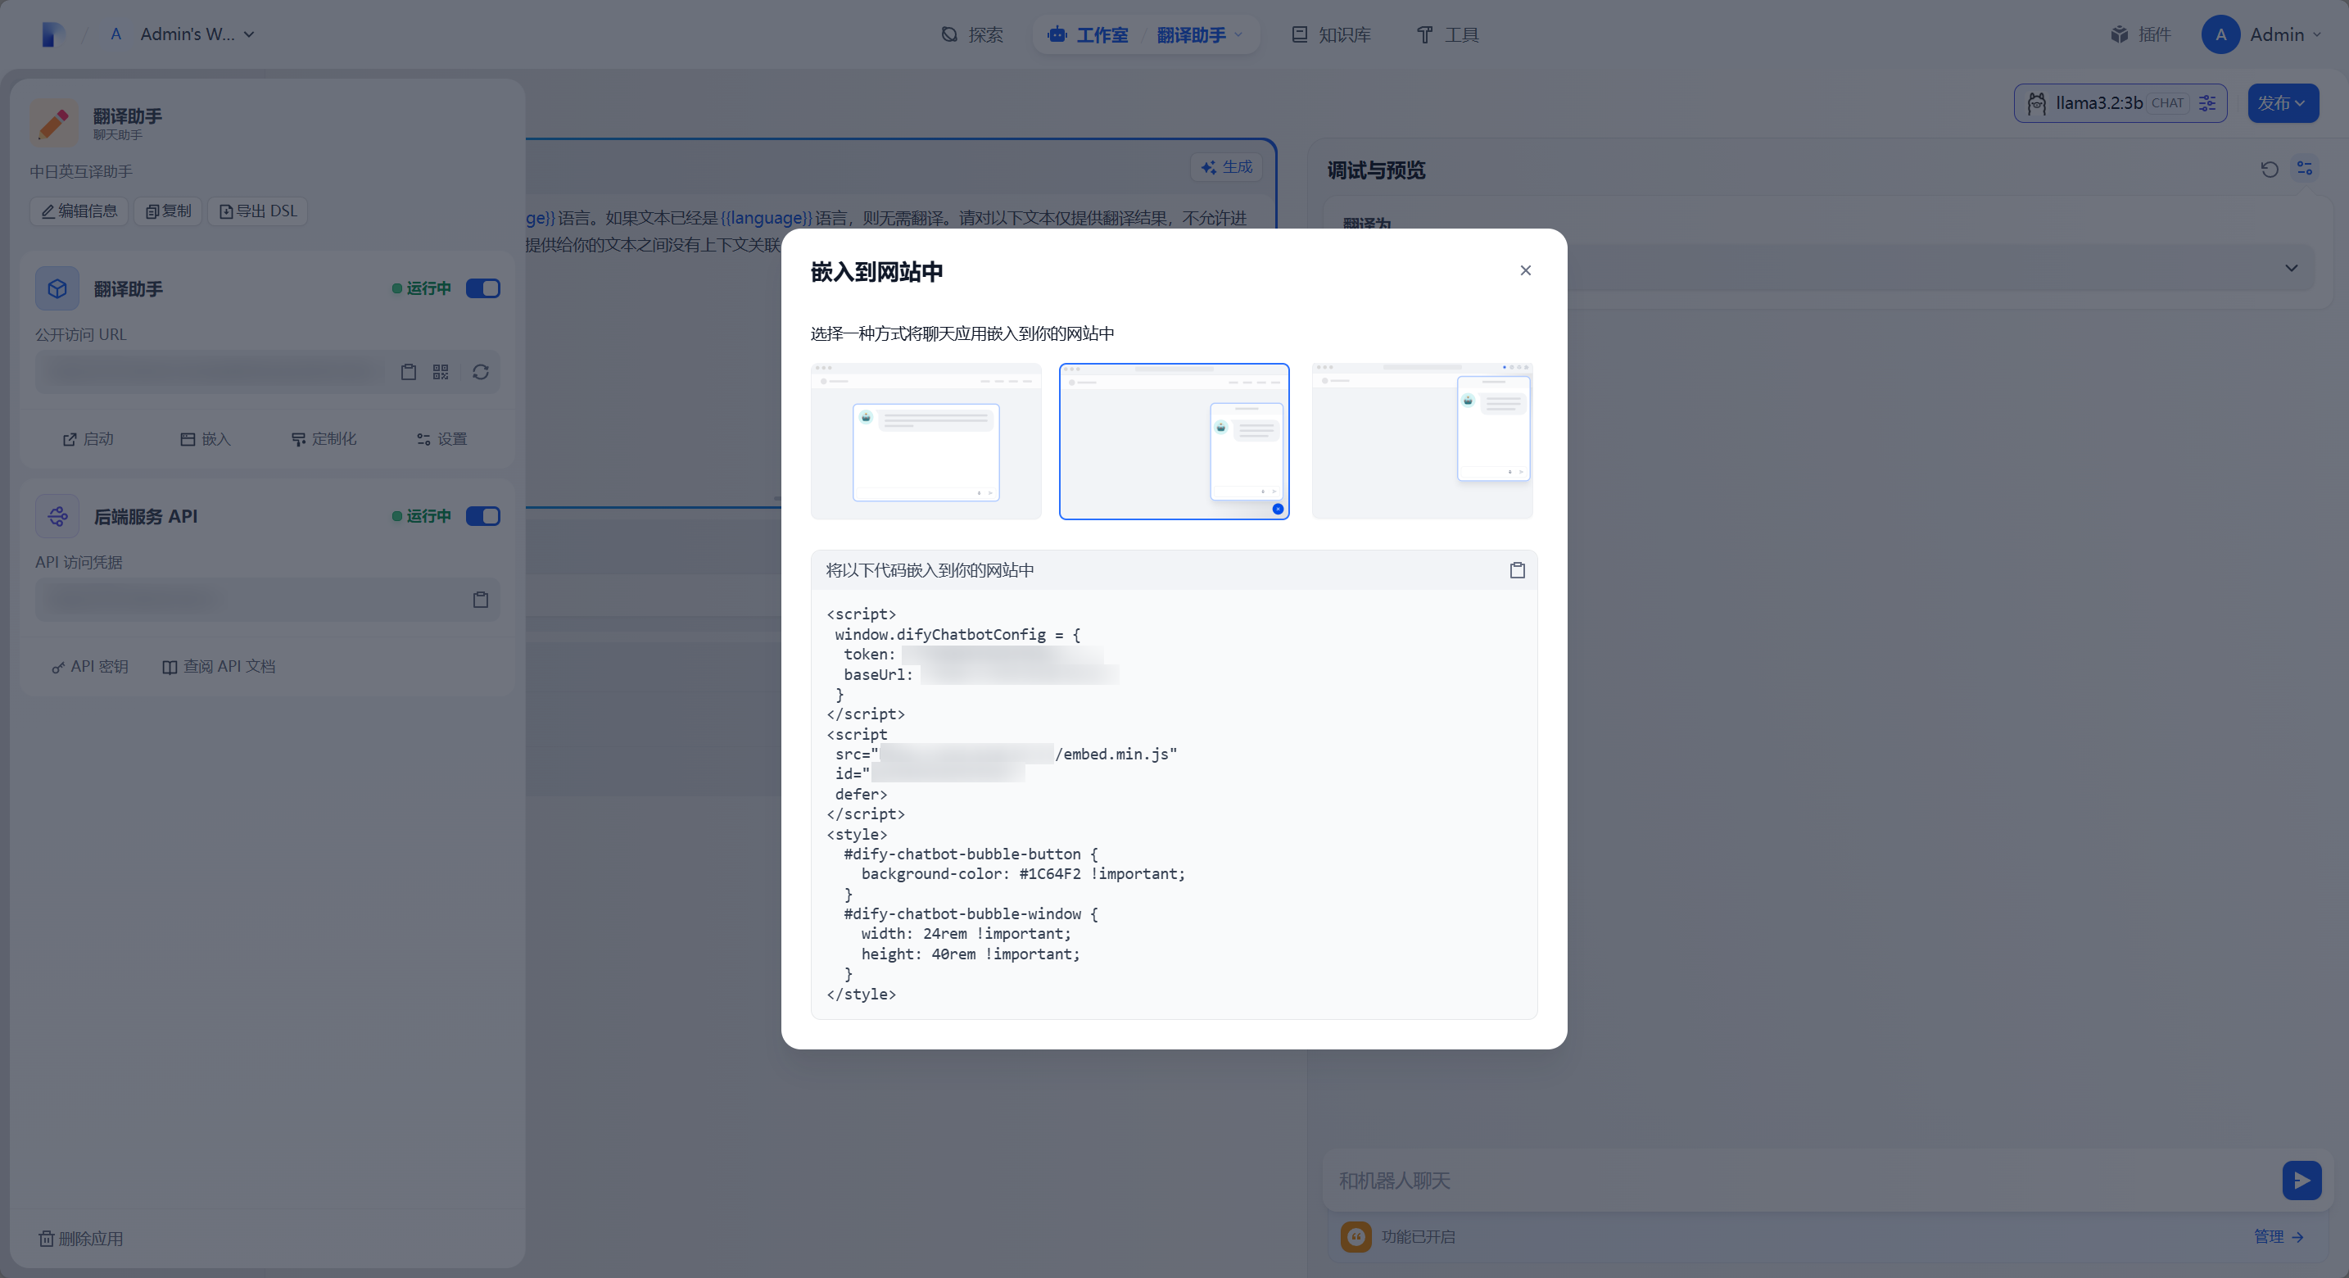
Task: Disable the 后端服务 API switch
Action: coord(482,516)
